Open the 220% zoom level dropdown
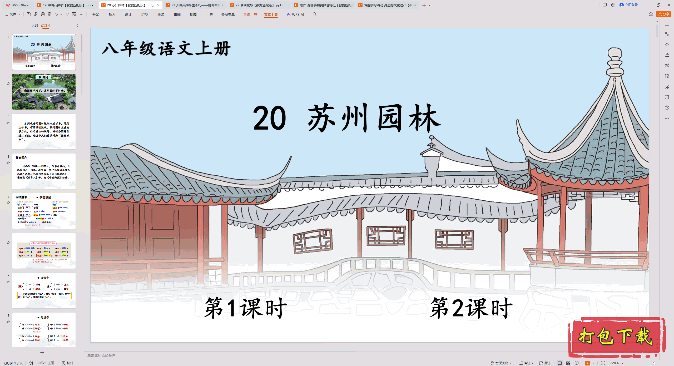 (x=622, y=363)
